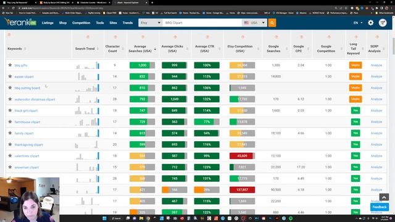The width and height of the screenshot is (395, 222).
Task: Click the 1,000 average searches bar
Action: click(143, 65)
